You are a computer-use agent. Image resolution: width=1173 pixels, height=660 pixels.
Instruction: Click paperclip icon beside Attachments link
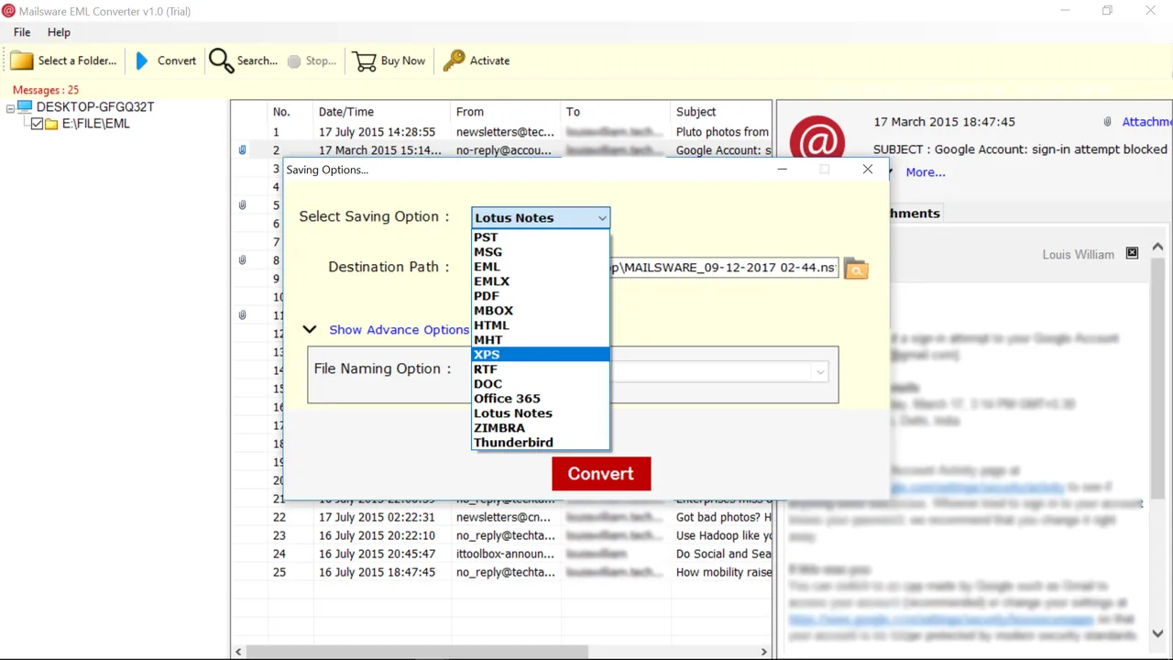pyautogui.click(x=1108, y=122)
